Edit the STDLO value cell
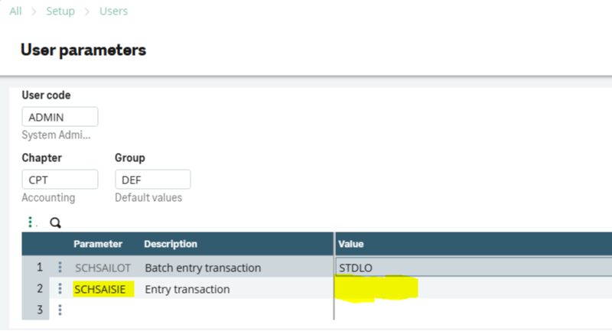 click(x=473, y=268)
